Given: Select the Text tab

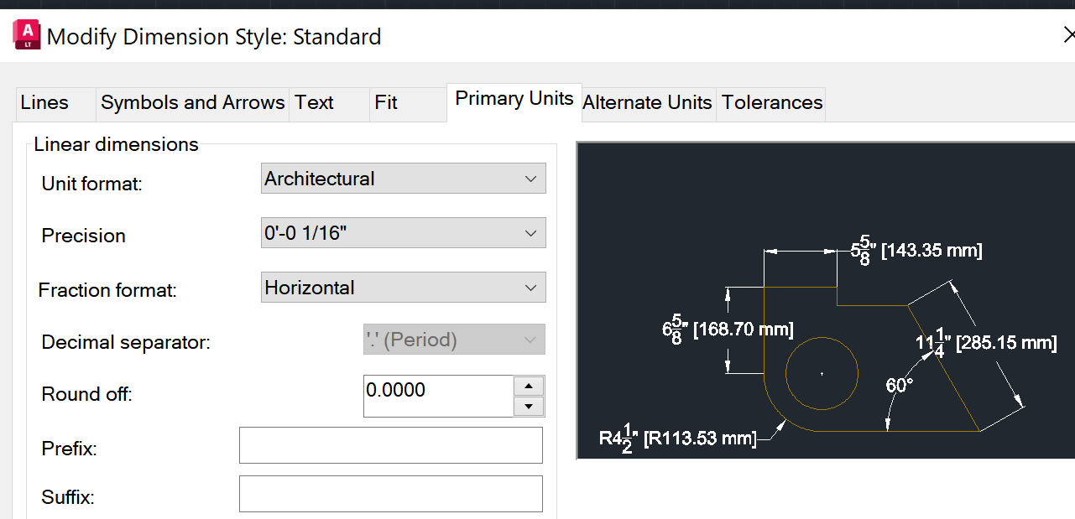Looking at the screenshot, I should 313,102.
